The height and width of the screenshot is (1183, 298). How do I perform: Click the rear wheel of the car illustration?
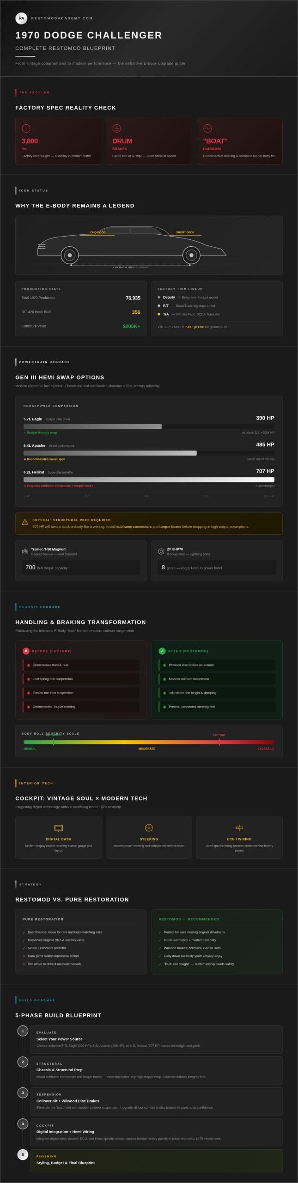(191, 255)
